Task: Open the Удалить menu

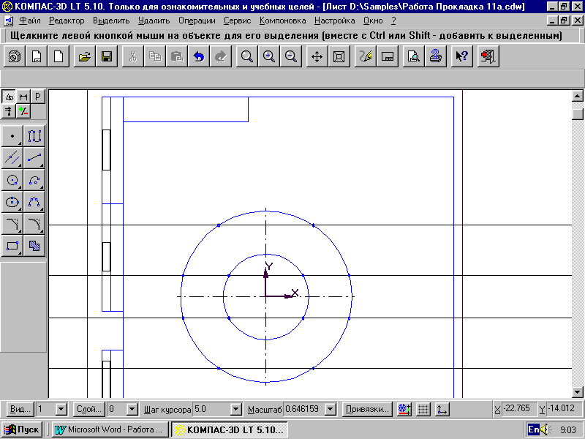Action: (154, 20)
